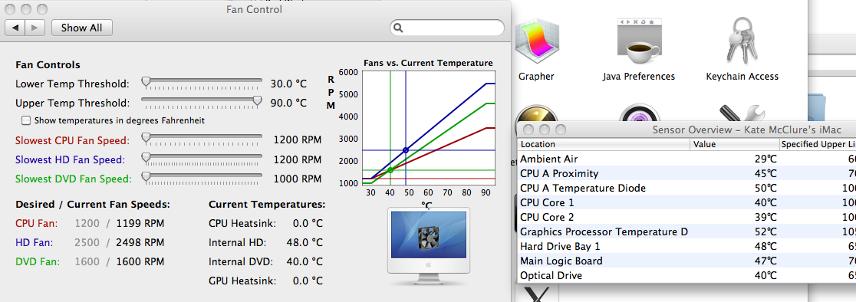Click the Fan Controls heading
Image resolution: width=856 pixels, height=302 pixels.
48,65
